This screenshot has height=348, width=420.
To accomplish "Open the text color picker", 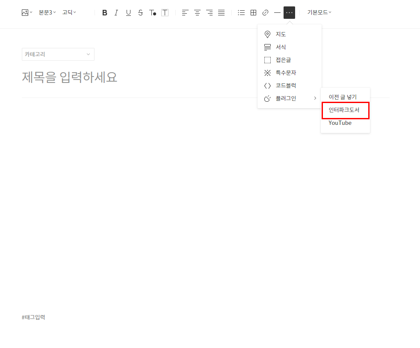I will click(x=153, y=12).
